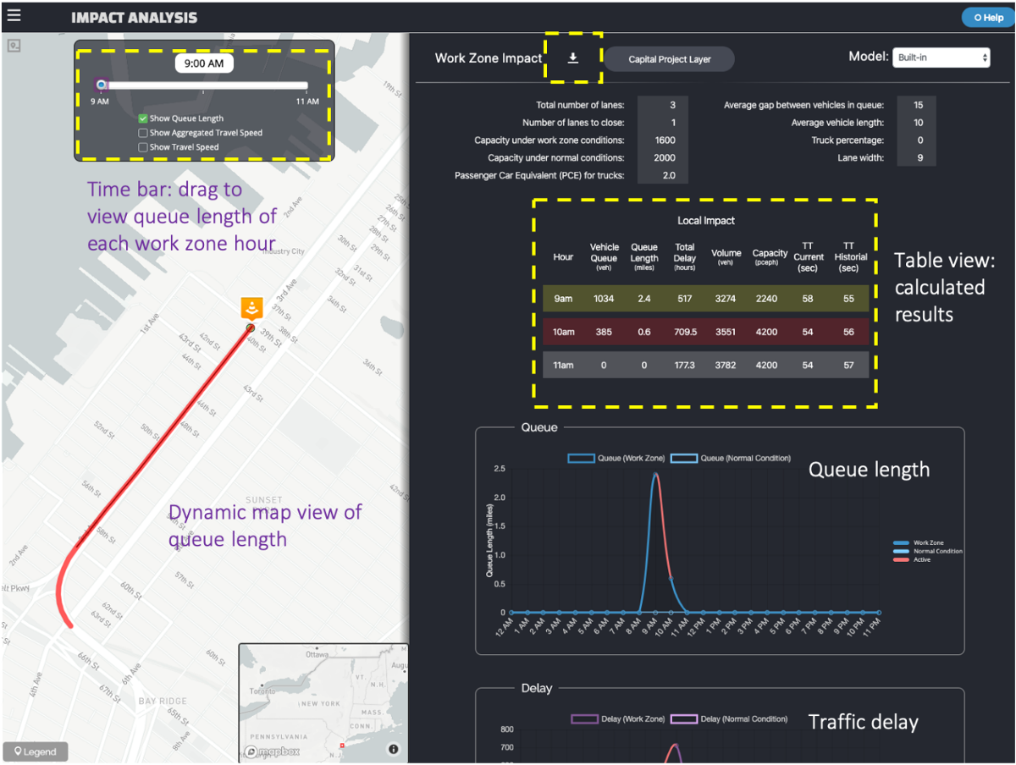Edit Truck percentage field

pos(917,140)
